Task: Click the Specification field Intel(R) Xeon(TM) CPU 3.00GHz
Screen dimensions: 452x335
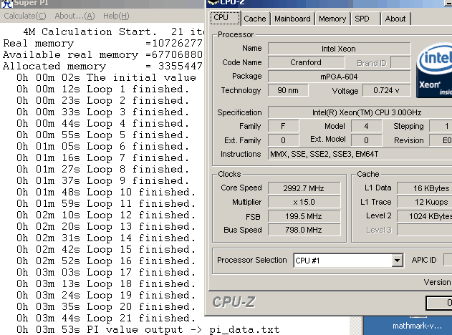Action: 360,112
